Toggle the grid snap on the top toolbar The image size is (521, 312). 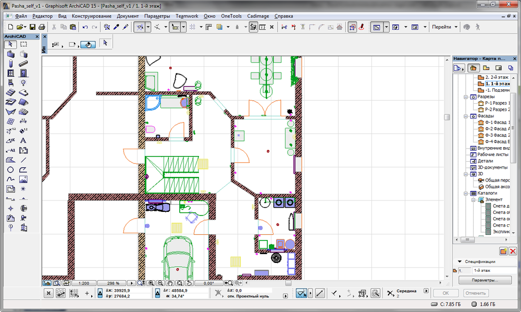coord(193,26)
